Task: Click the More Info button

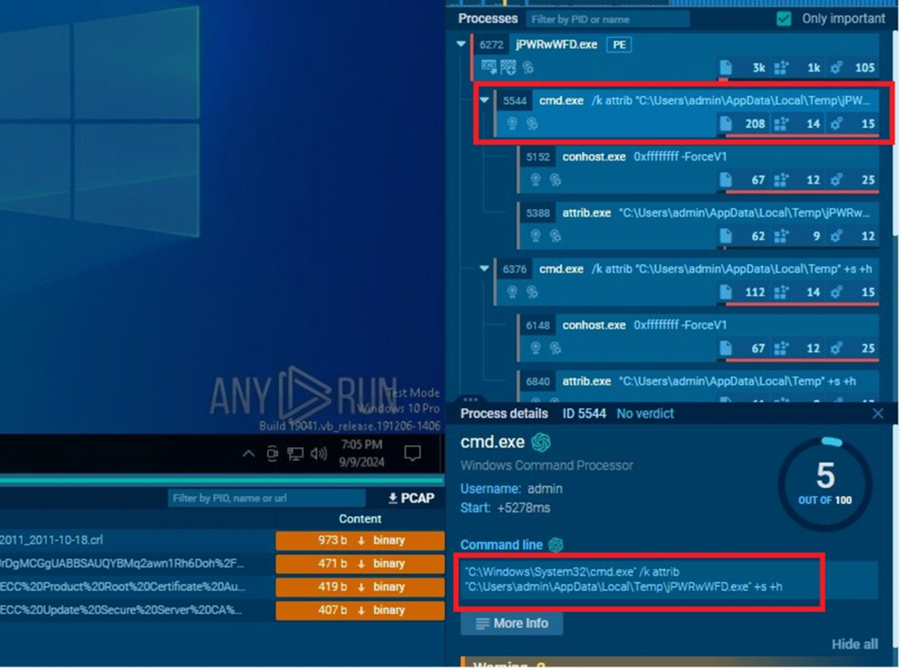Action: click(511, 624)
